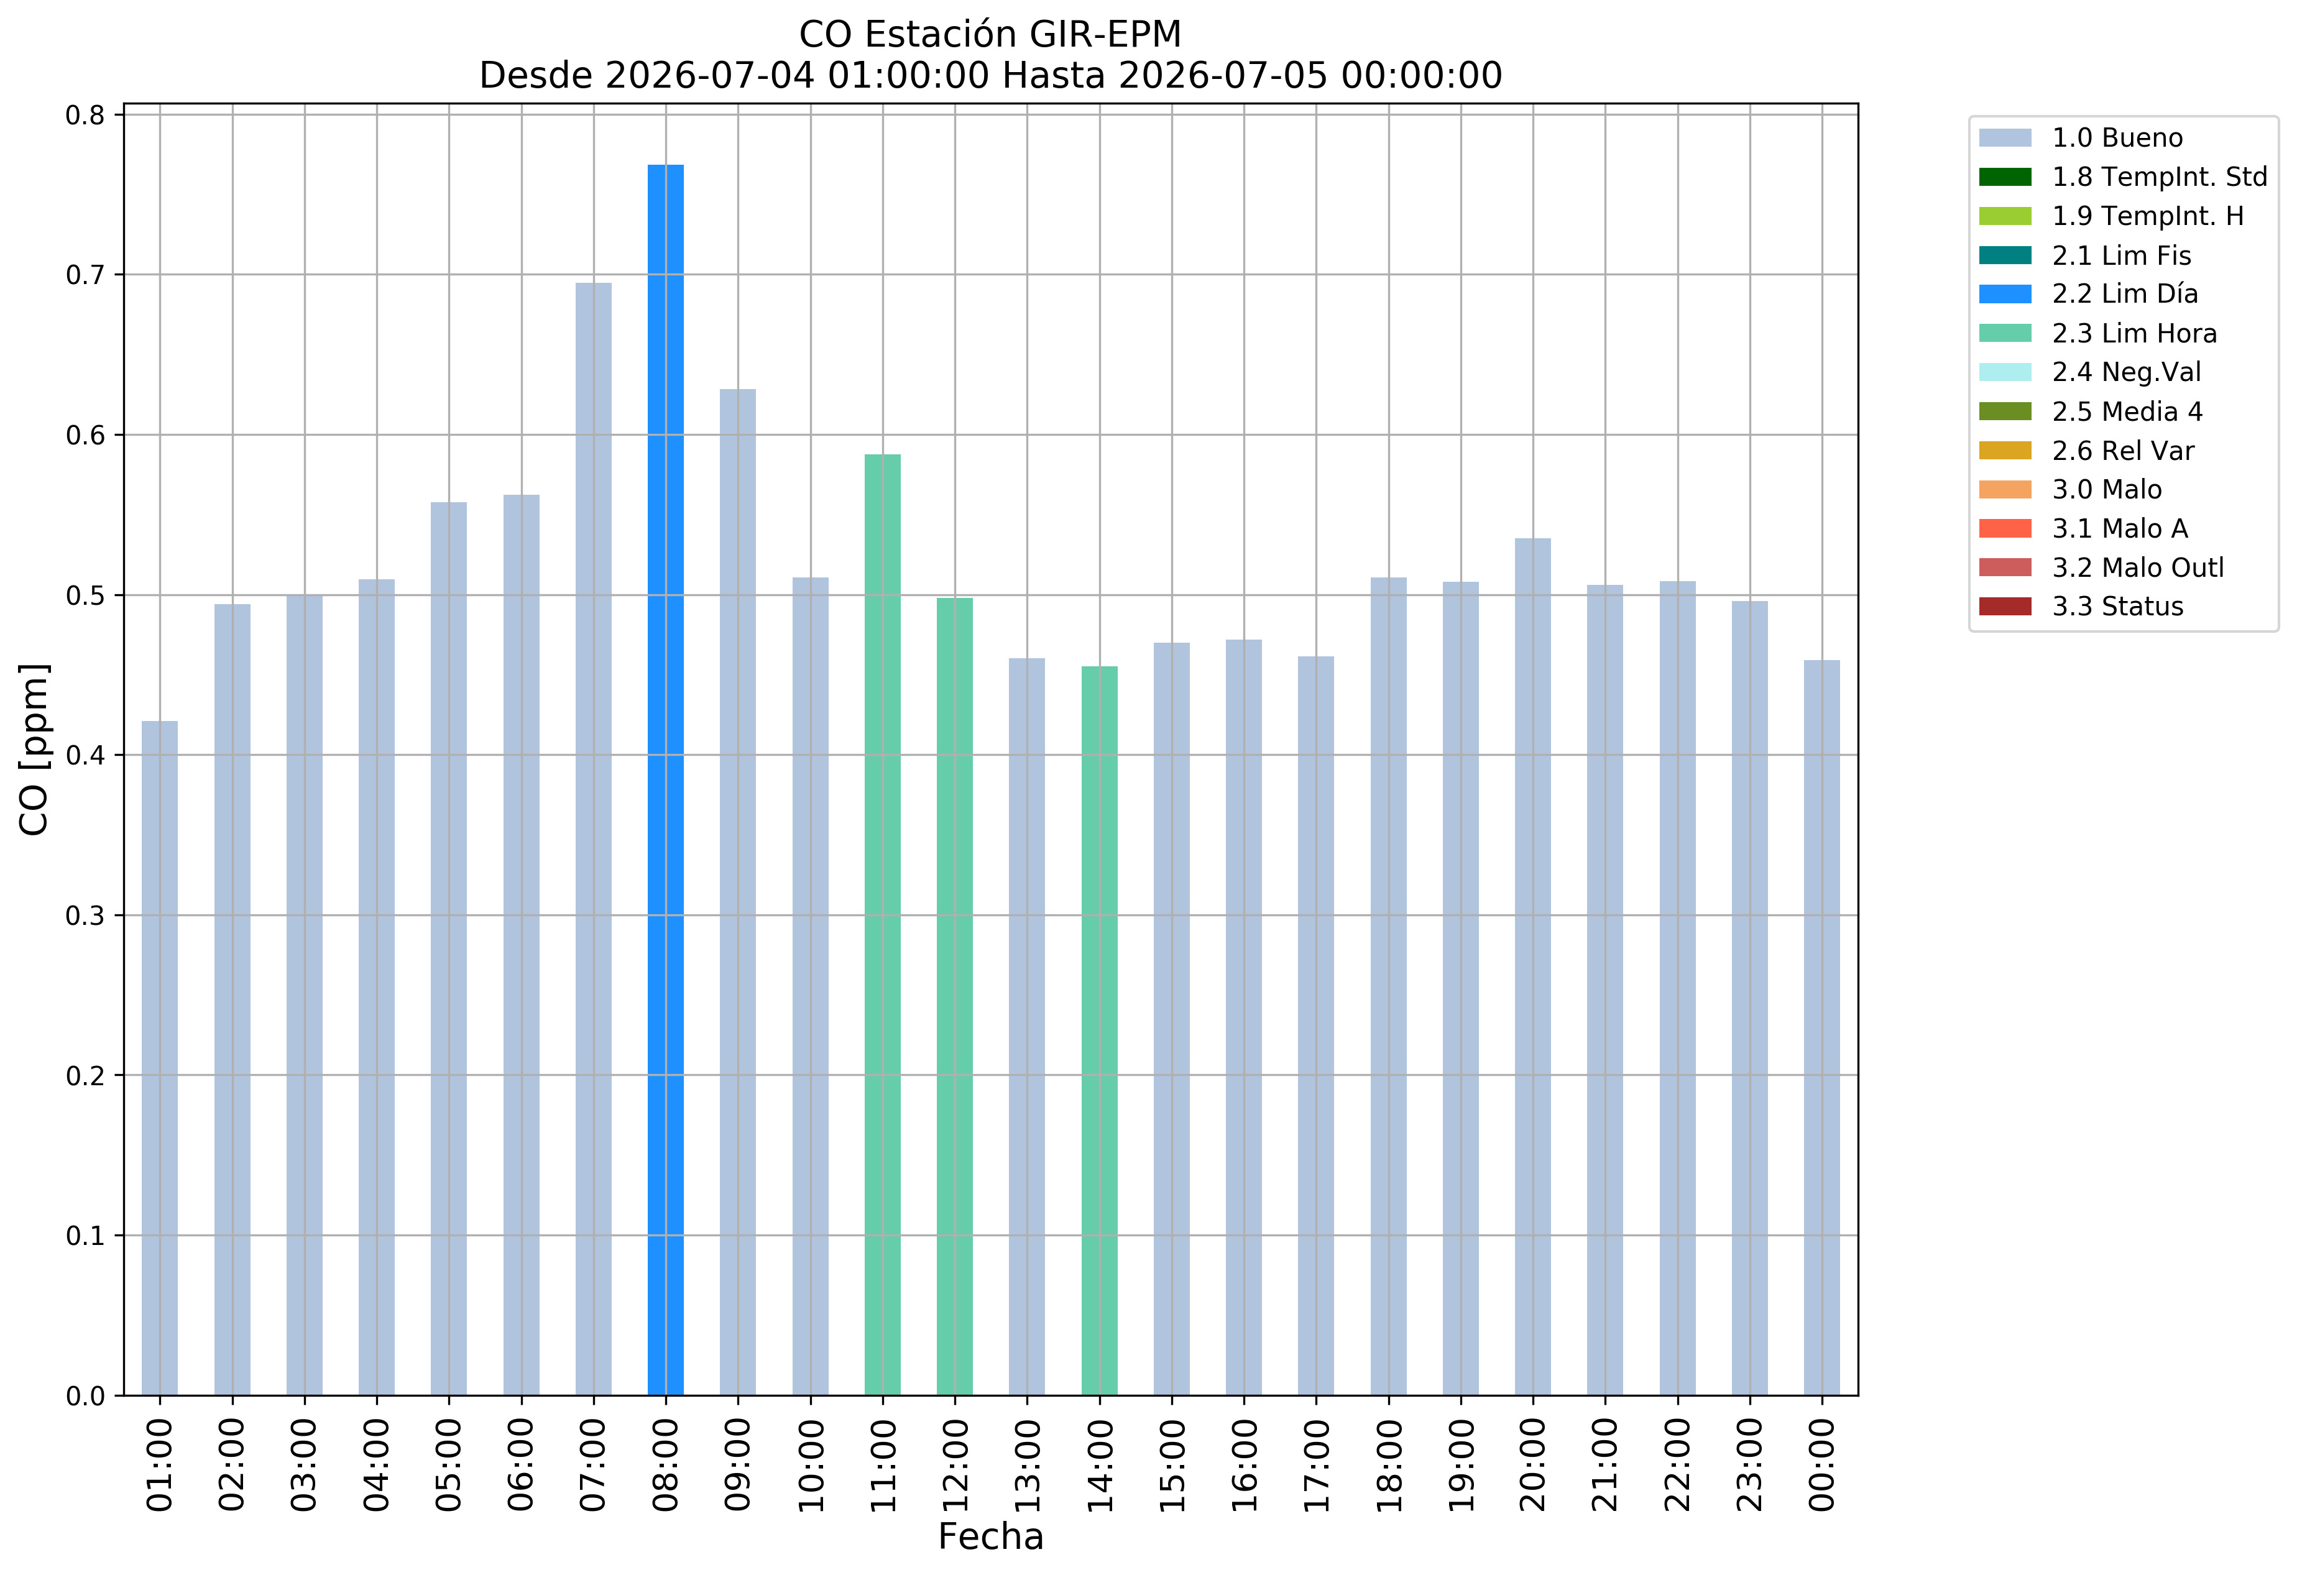2297x1575 pixels.
Task: Click the 3.3 Status legend swatch
Action: click(x=2004, y=607)
